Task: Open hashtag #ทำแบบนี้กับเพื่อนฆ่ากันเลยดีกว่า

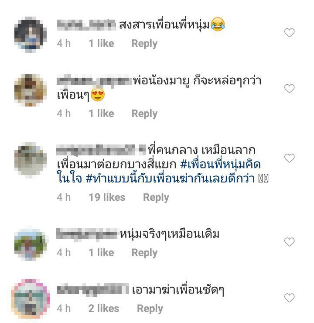Action: (x=171, y=179)
